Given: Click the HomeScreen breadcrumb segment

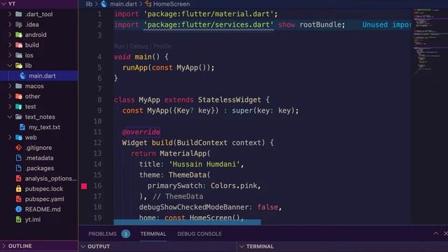Looking at the screenshot, I should [x=171, y=4].
